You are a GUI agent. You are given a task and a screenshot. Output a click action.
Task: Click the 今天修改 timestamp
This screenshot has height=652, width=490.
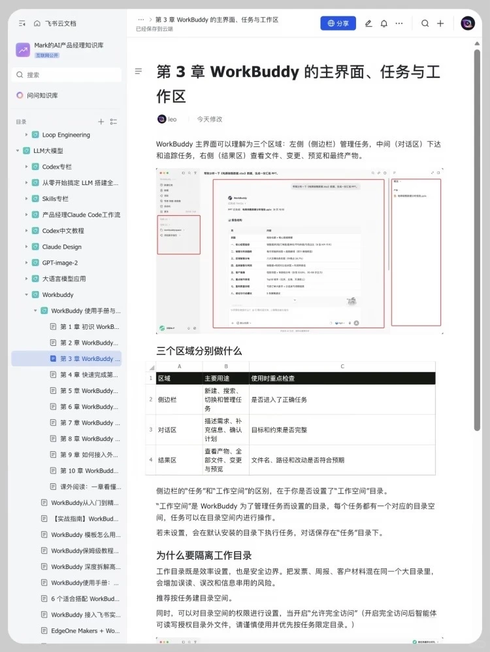click(209, 119)
